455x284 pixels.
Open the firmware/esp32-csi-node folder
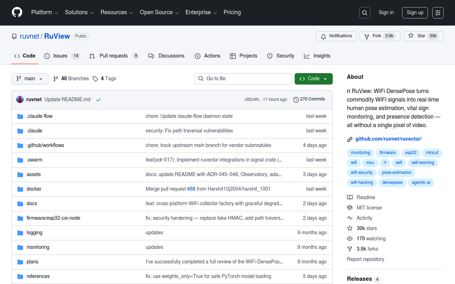pos(53,218)
